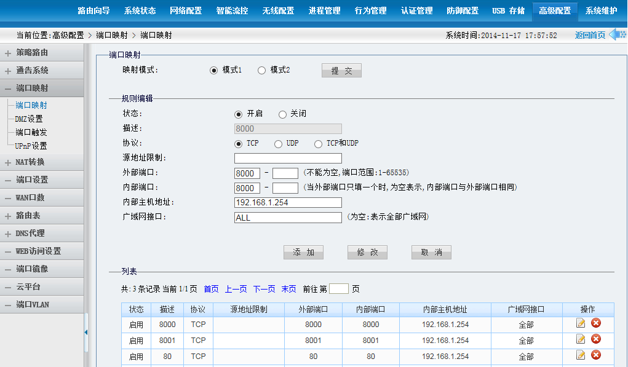Image resolution: width=628 pixels, height=367 pixels.
Task: Set rule status to 关闭
Action: click(282, 114)
